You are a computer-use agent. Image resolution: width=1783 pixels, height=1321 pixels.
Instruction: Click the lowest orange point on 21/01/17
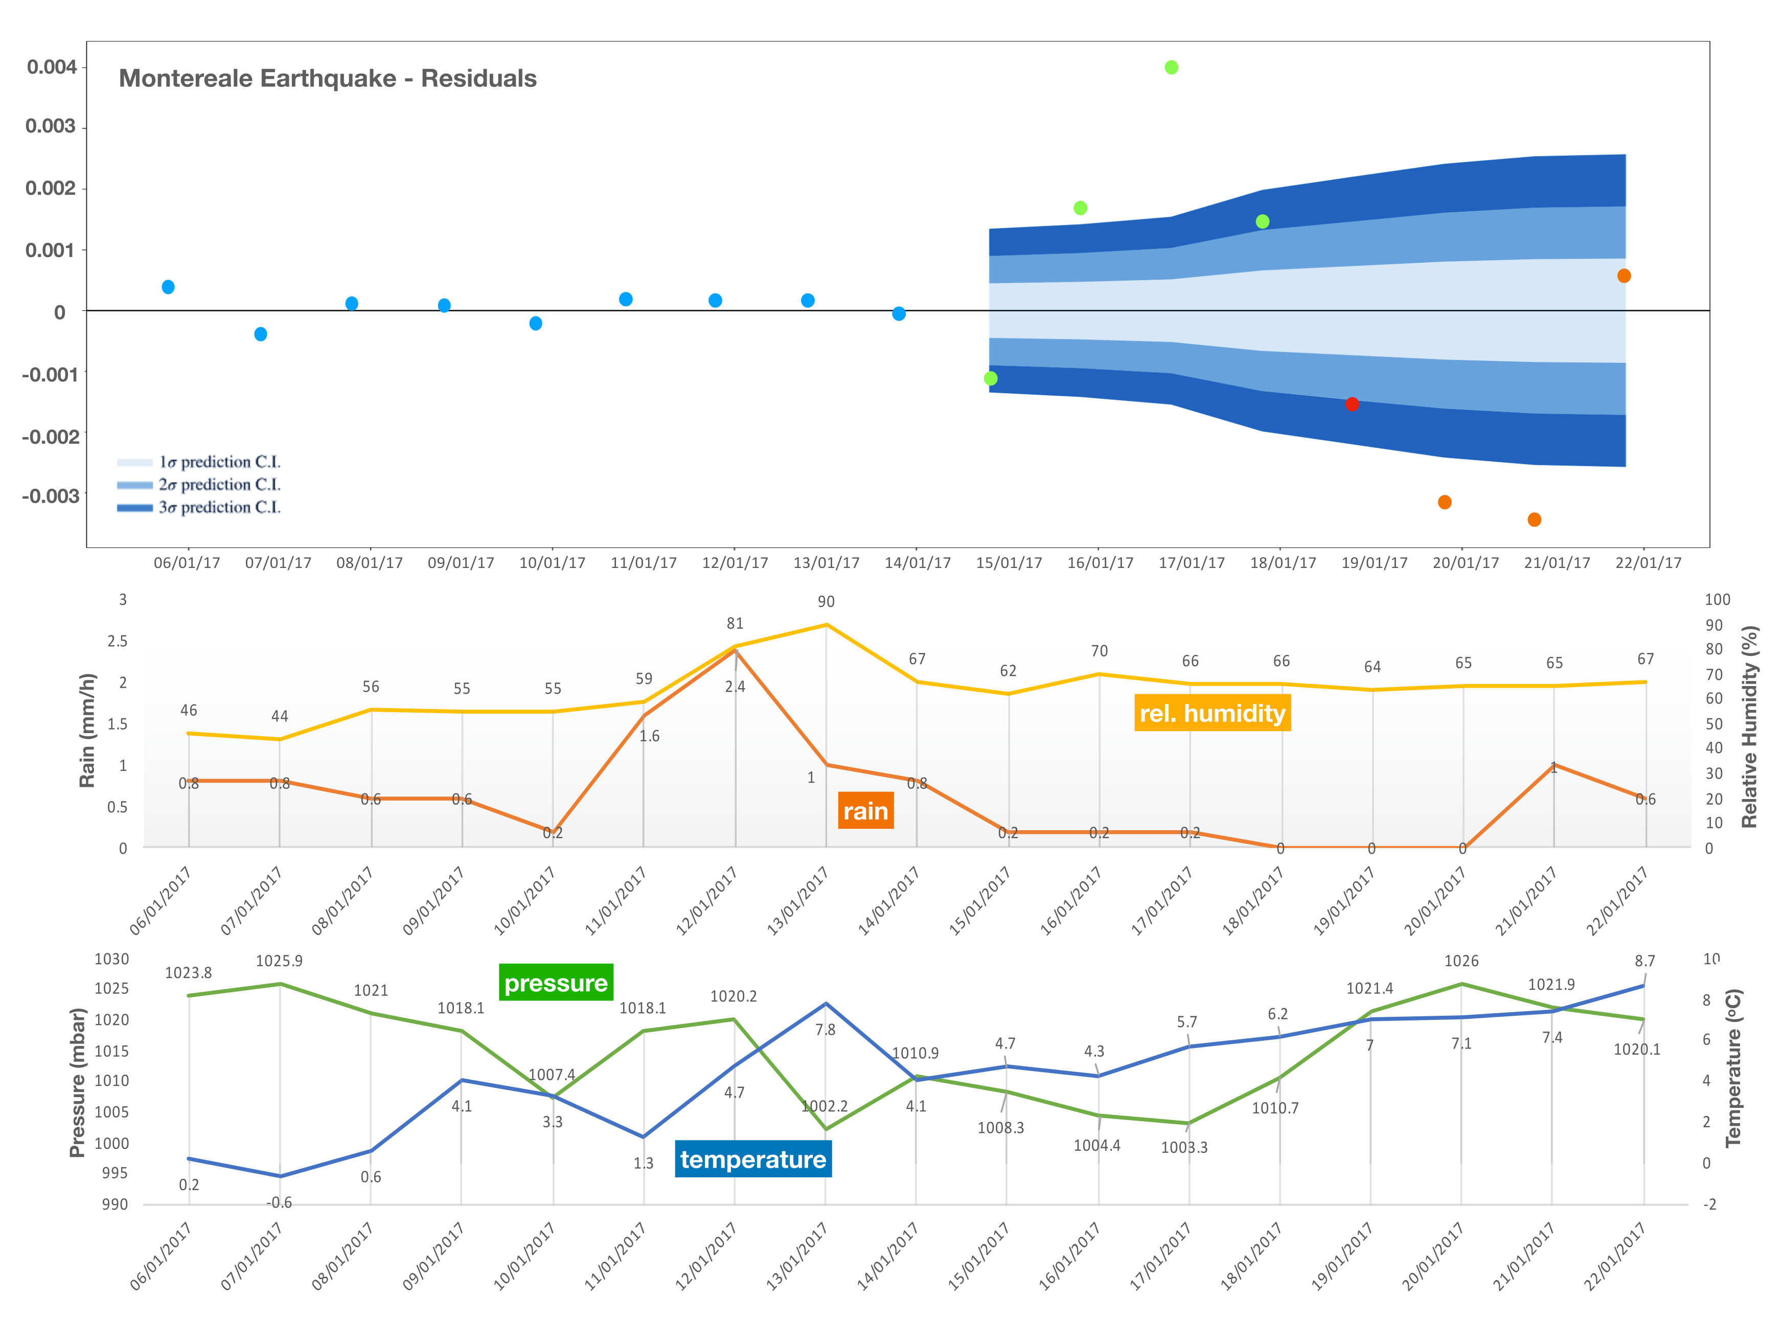pyautogui.click(x=1534, y=520)
